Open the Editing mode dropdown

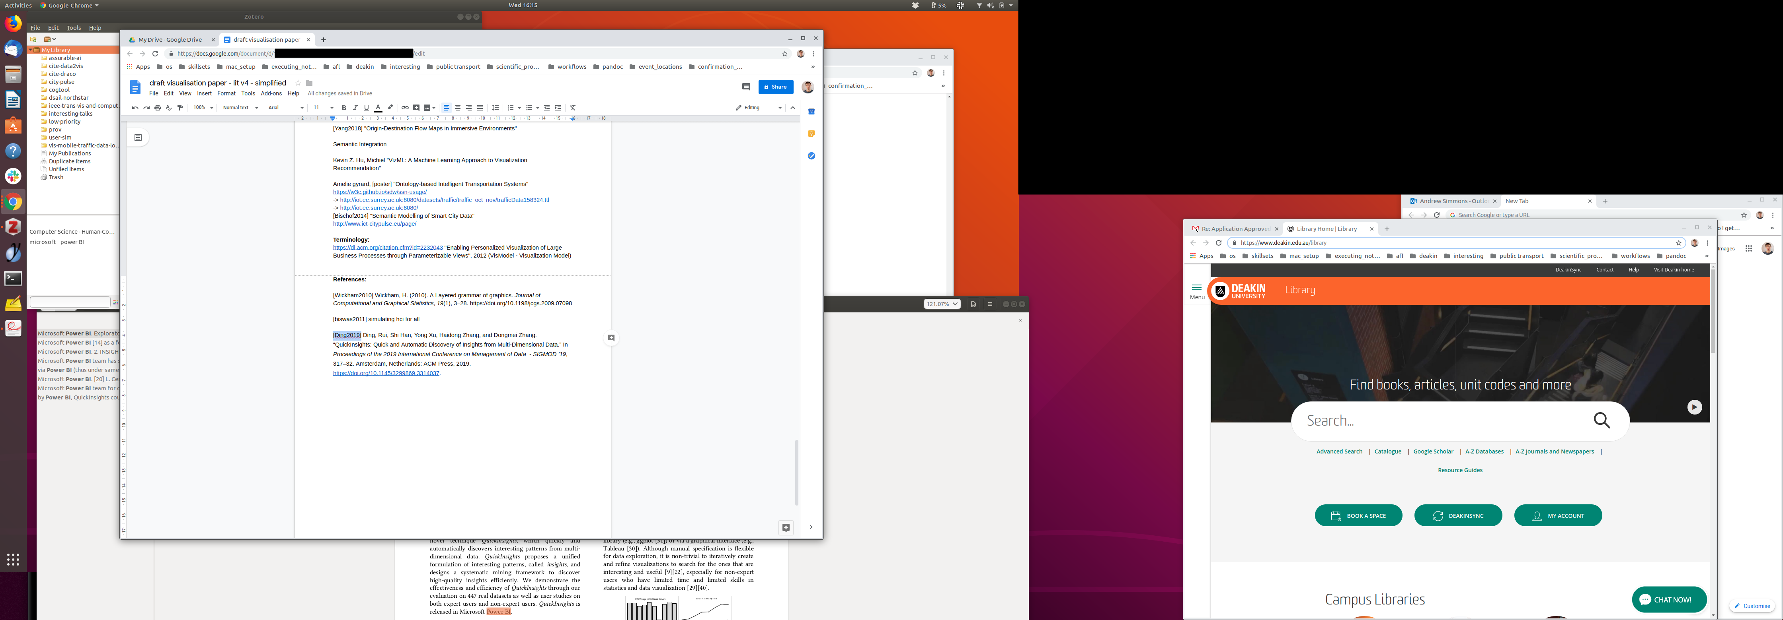tap(758, 108)
